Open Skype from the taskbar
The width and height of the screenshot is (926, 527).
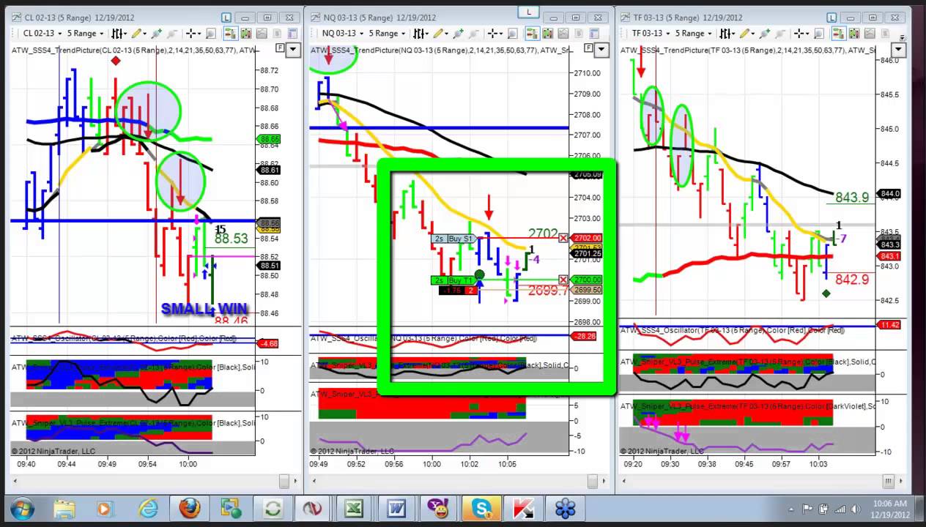(482, 508)
